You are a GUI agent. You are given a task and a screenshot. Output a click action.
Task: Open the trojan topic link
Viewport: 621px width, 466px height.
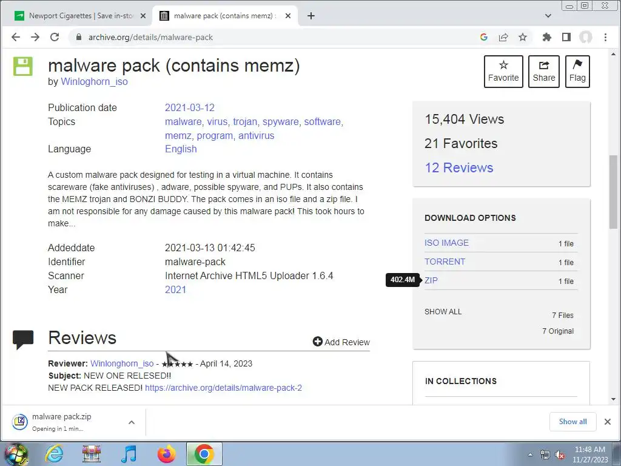tap(245, 121)
